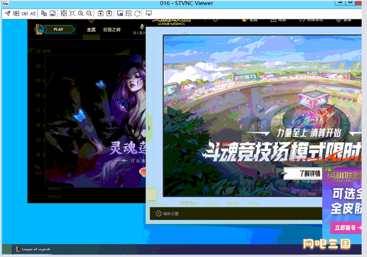Click the League of Legends L logo
This screenshot has width=367, height=257.
point(39,30)
